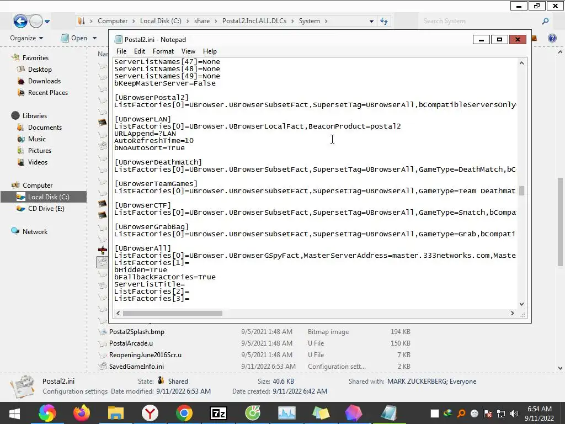Open the Notepad View menu
Viewport: 565px width, 424px height.
[188, 51]
